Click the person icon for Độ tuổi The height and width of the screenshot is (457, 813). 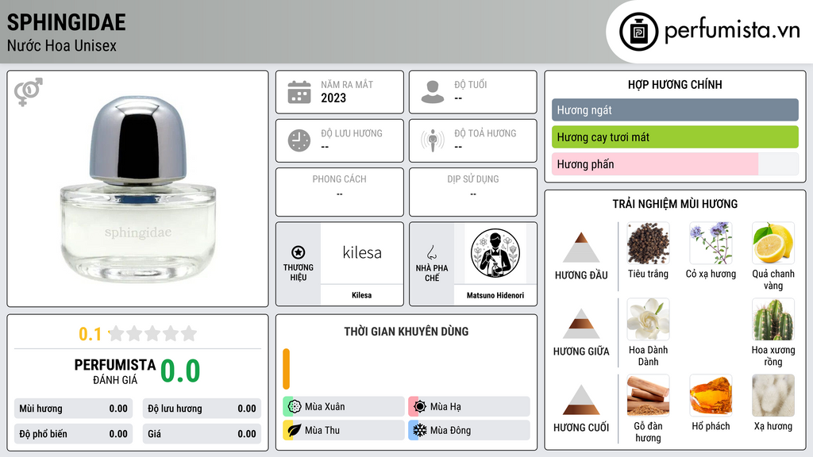(x=433, y=92)
